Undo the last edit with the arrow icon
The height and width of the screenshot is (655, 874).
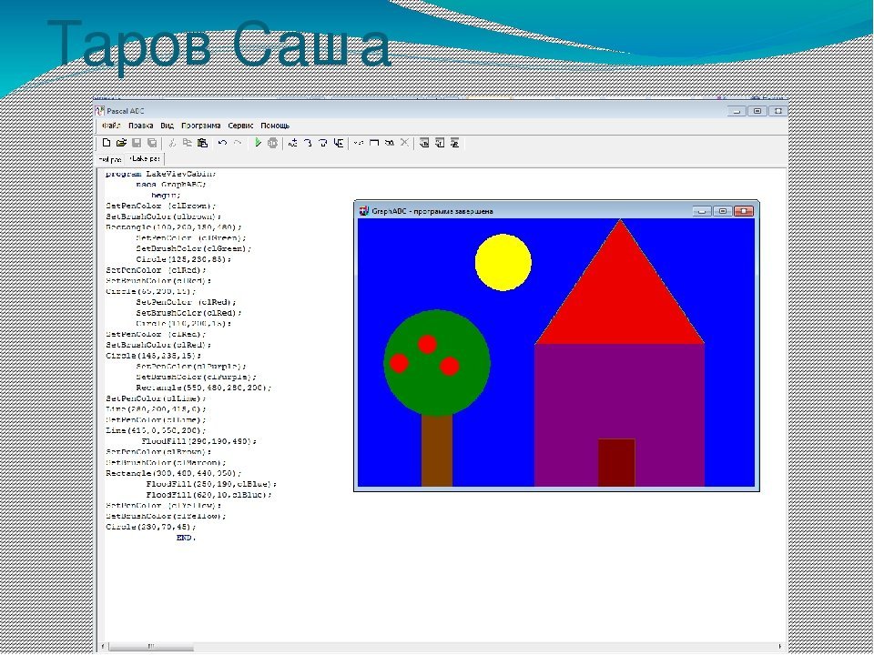[222, 143]
